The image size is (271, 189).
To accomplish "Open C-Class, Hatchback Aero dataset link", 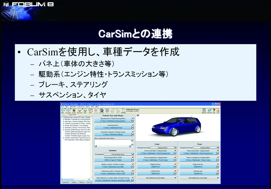I will point(113,128).
